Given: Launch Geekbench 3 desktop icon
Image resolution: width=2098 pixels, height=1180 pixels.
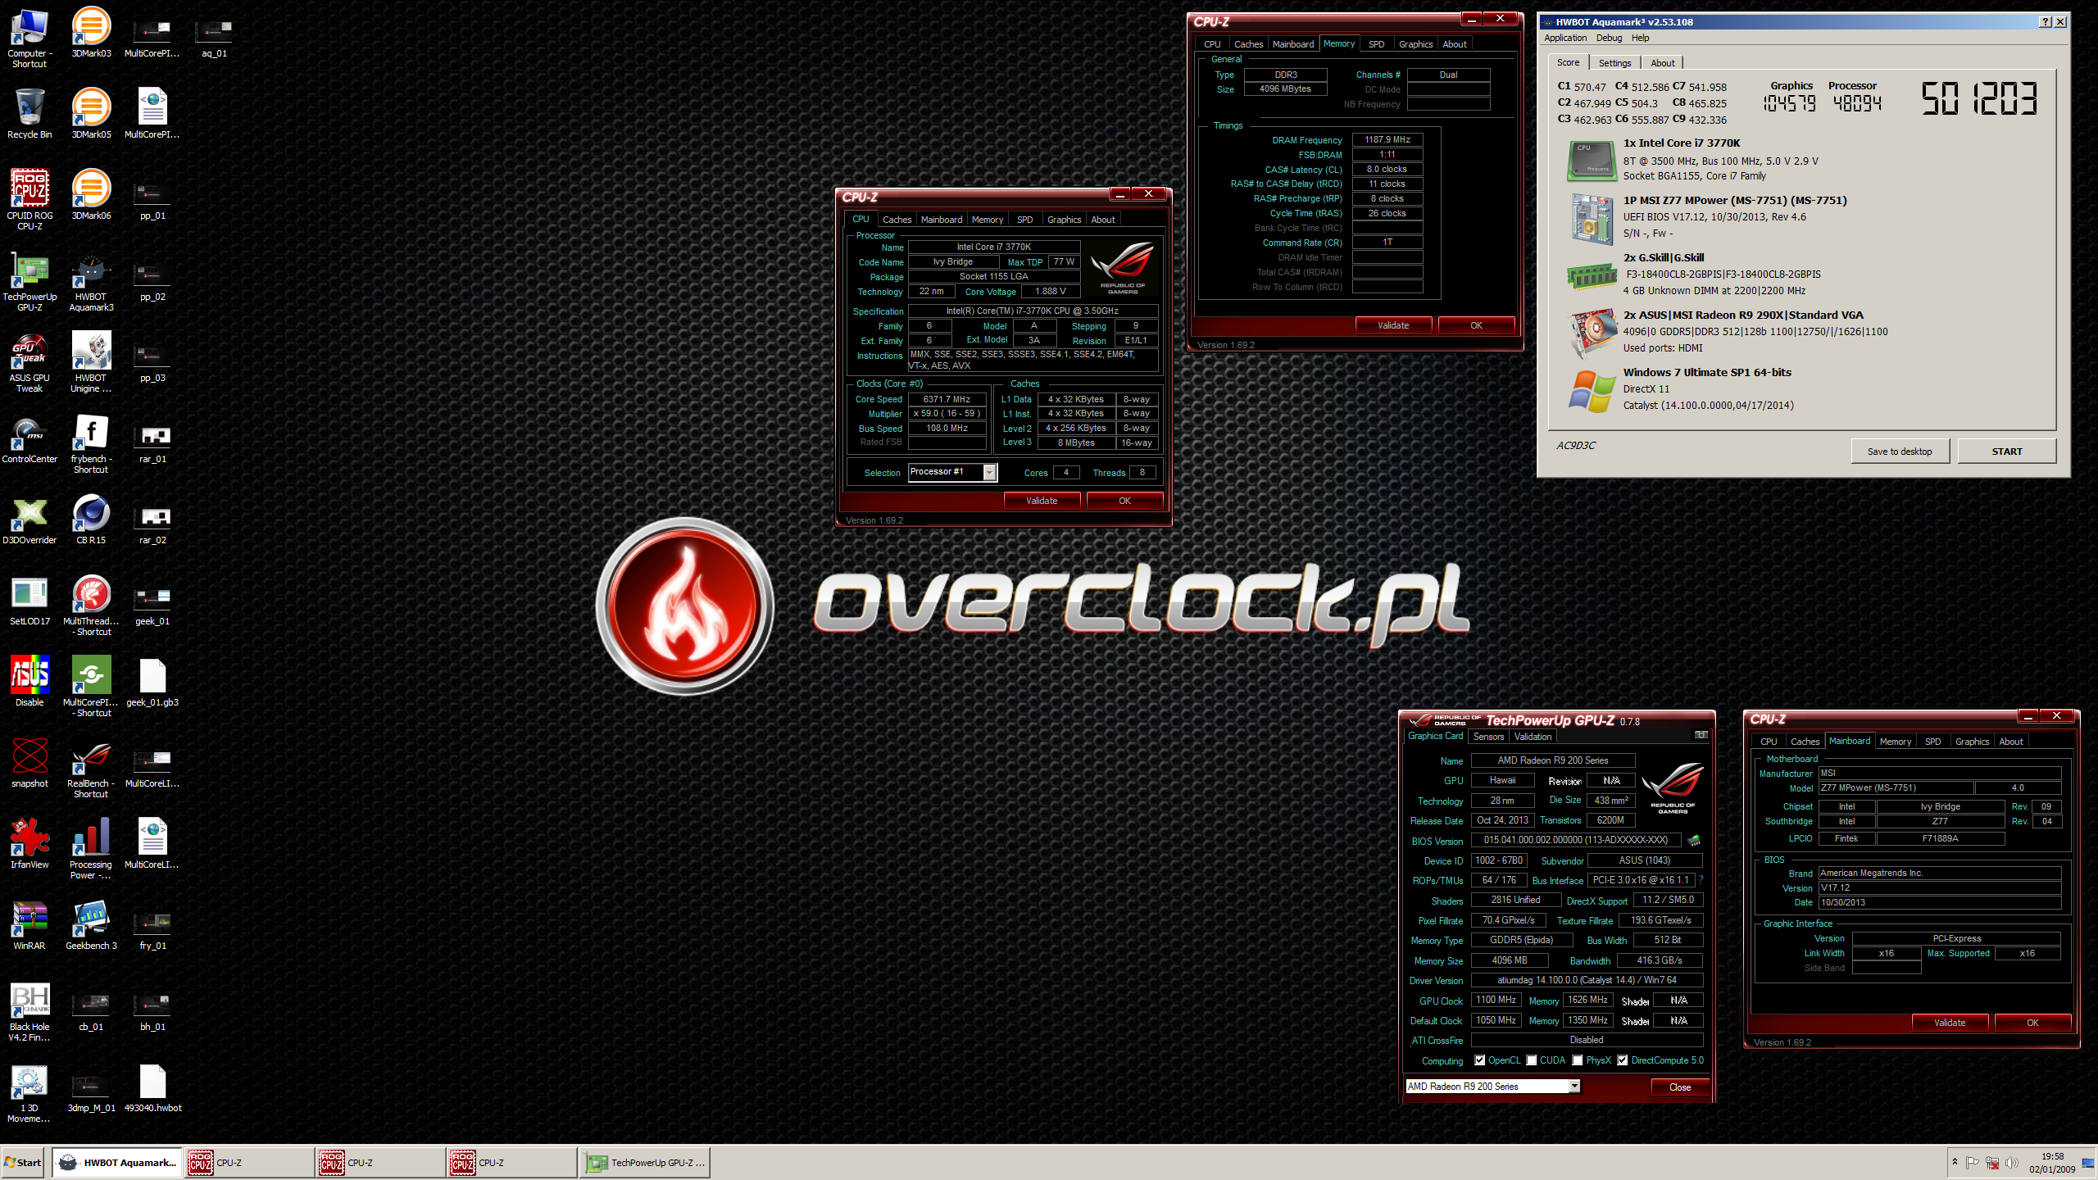Looking at the screenshot, I should pos(91,925).
